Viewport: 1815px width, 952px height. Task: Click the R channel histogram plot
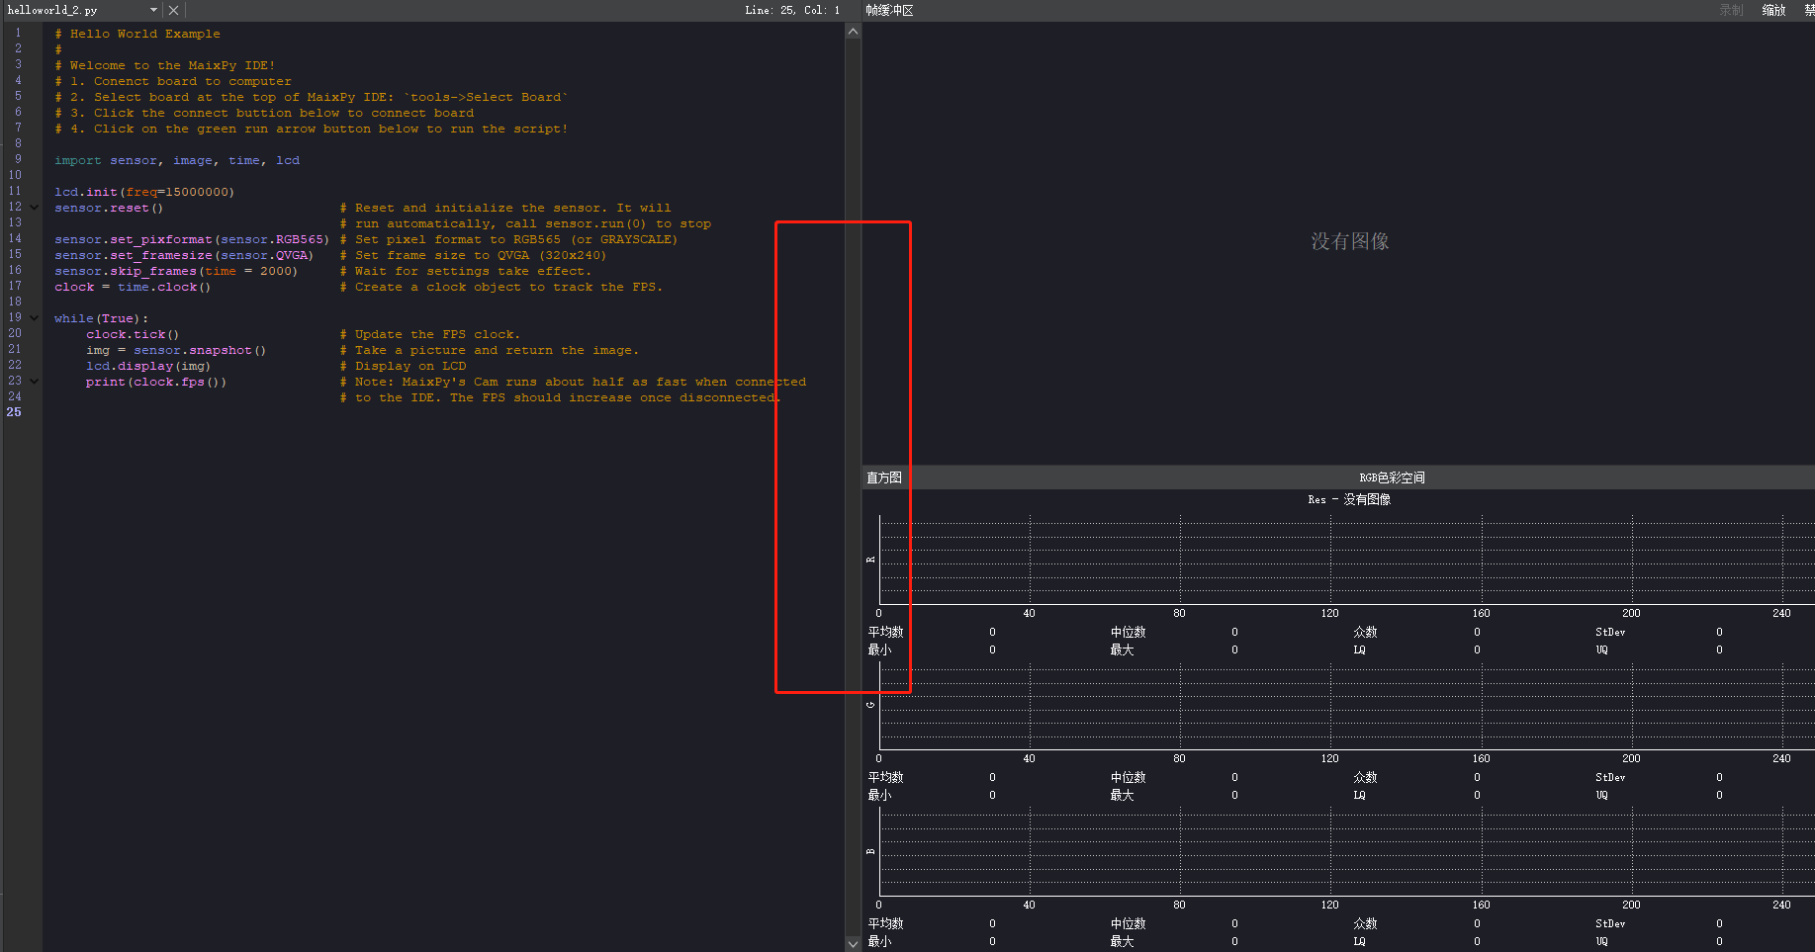click(x=1346, y=560)
